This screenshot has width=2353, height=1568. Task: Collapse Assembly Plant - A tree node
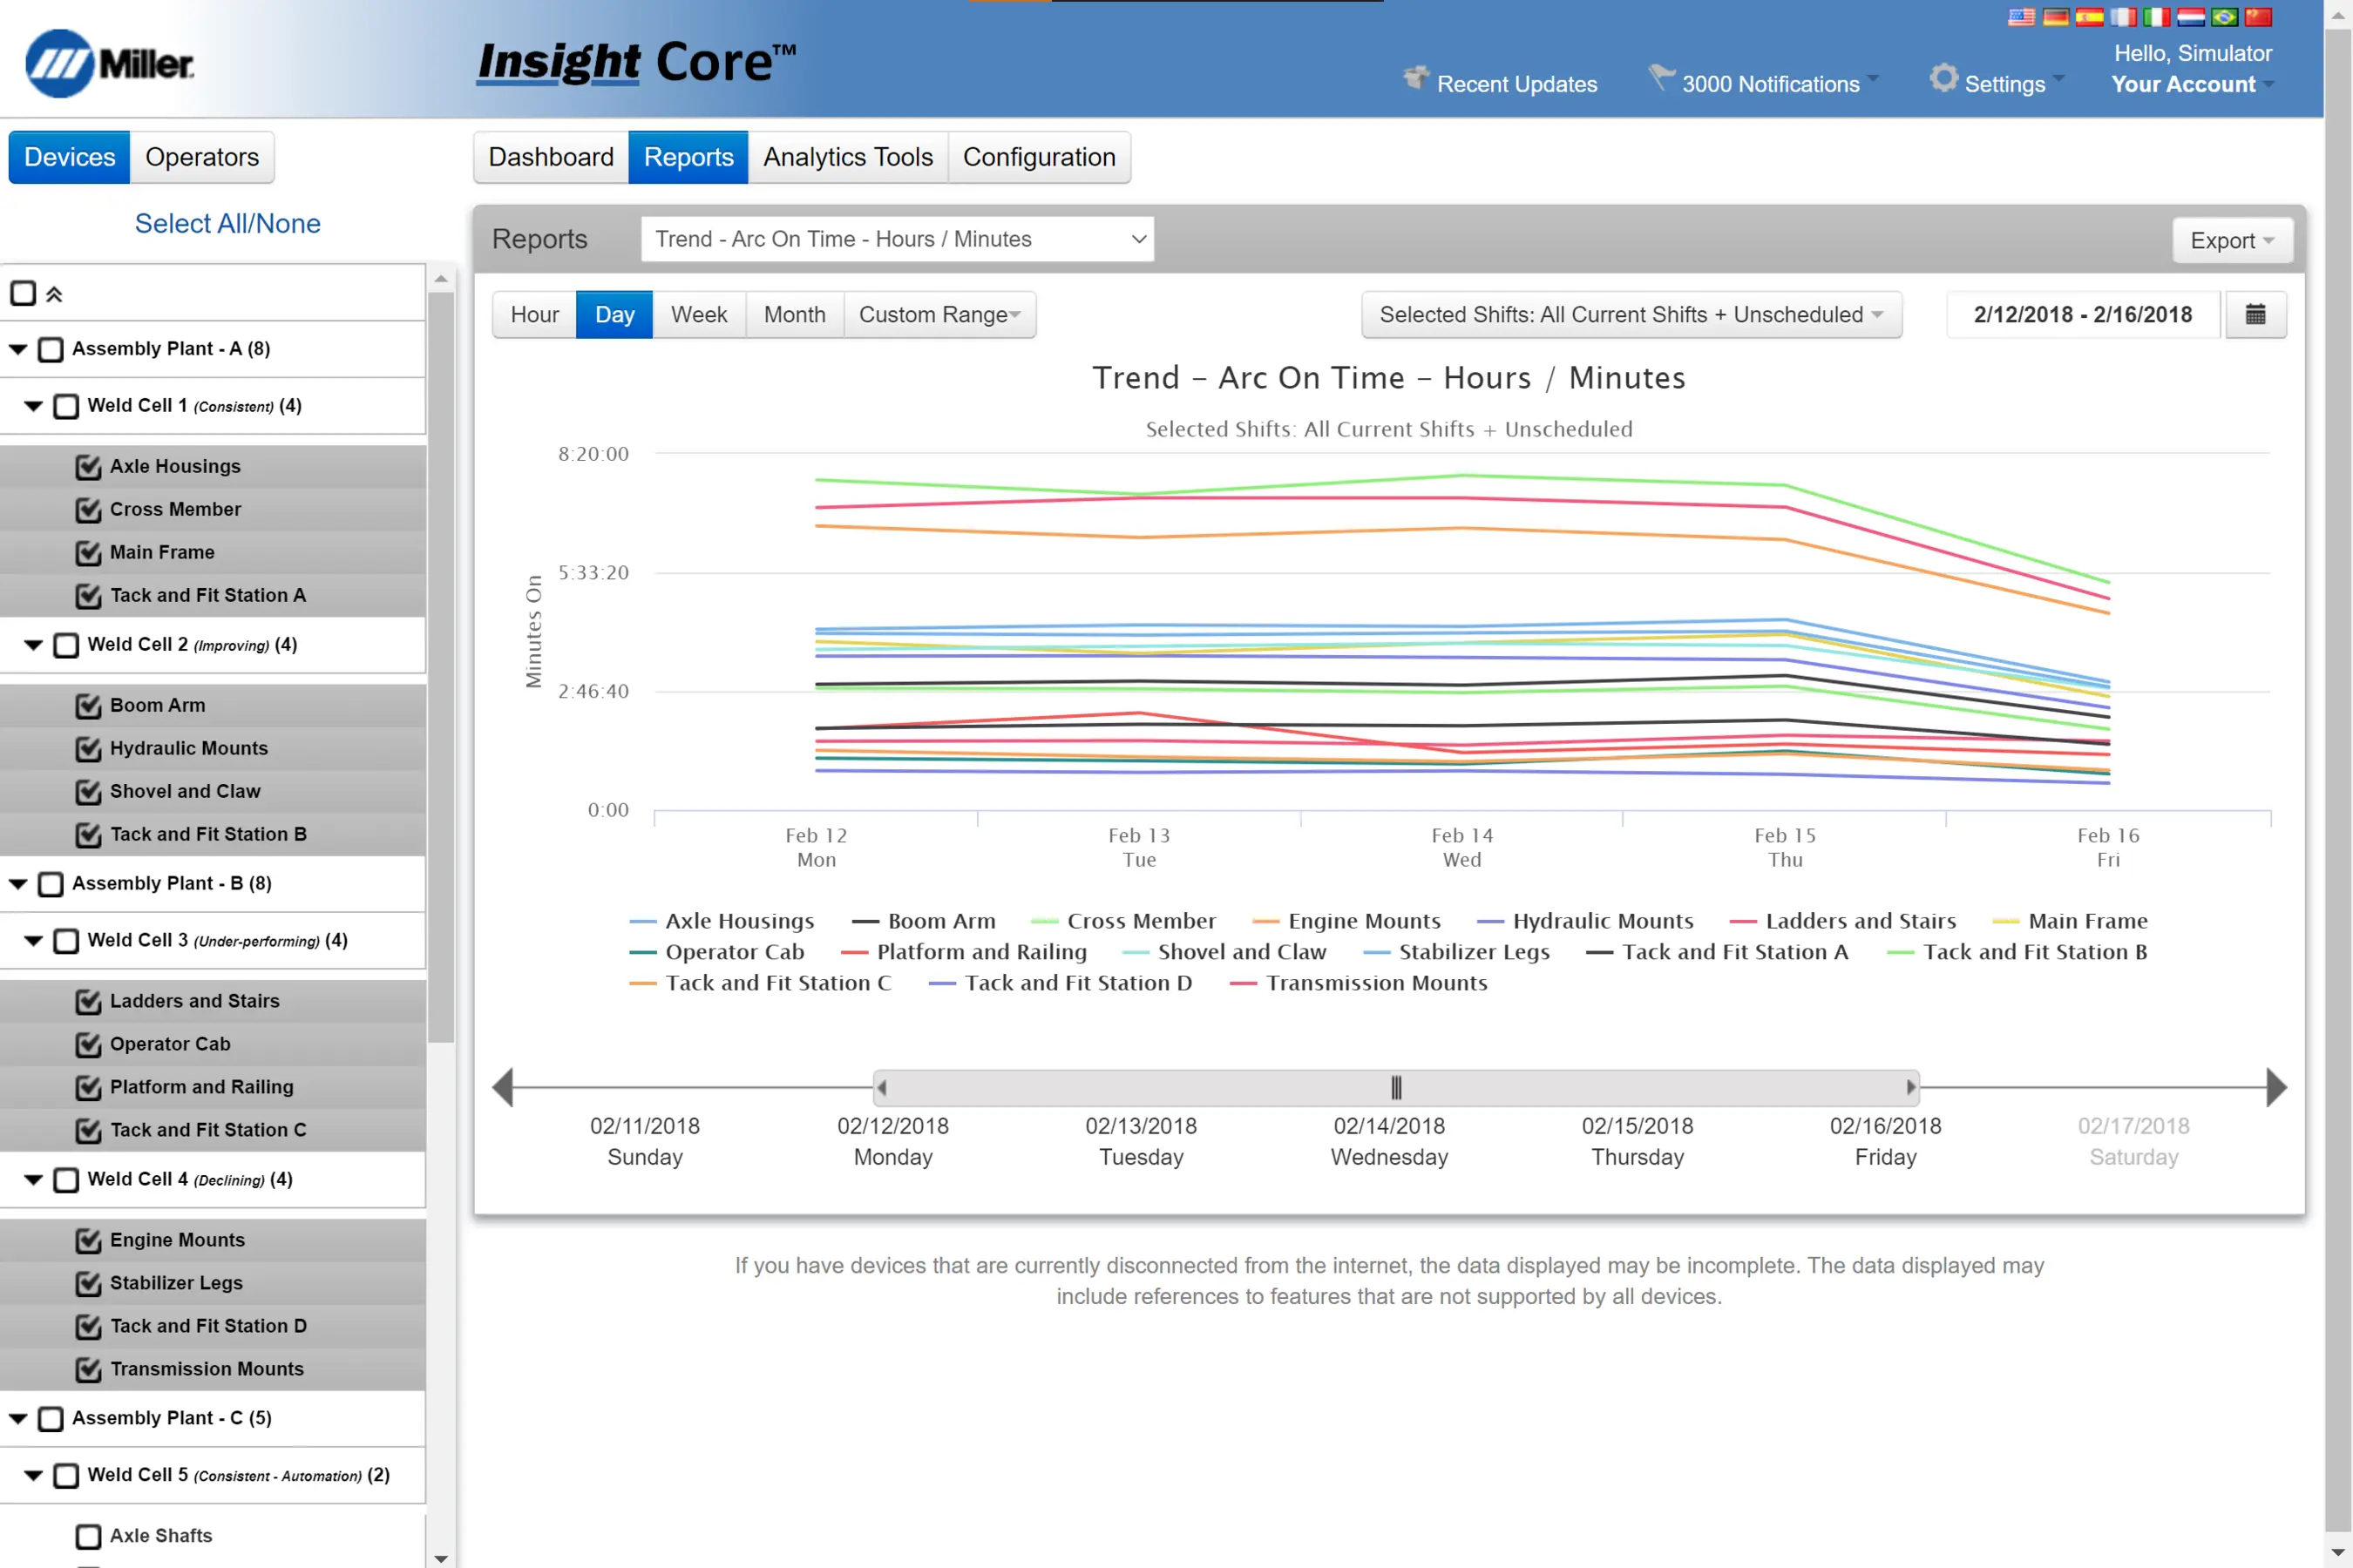point(18,349)
